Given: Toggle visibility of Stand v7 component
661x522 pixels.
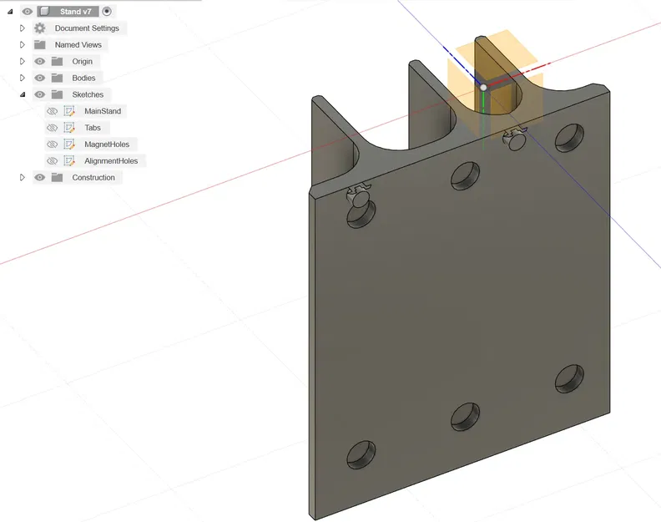Looking at the screenshot, I should click(28, 12).
